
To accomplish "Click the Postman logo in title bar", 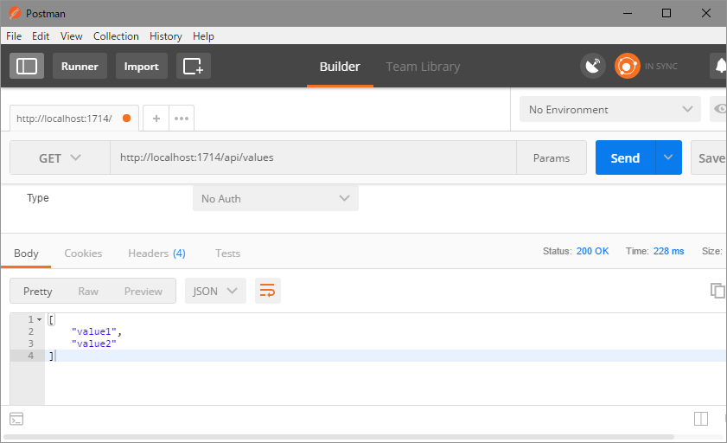I will pos(15,13).
